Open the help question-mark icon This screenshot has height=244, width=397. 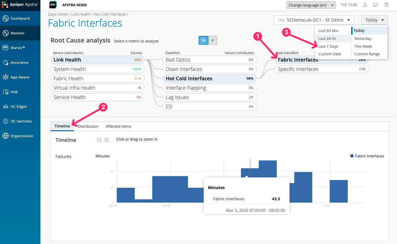[x=386, y=5]
